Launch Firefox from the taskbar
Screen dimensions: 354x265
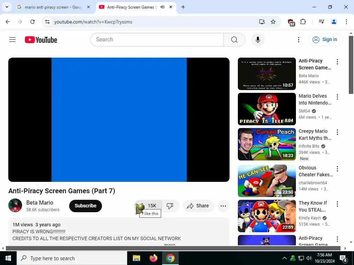point(153,258)
